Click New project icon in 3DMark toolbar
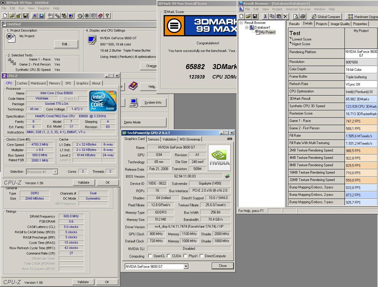Screen dimensions: 378x287 click(5, 16)
